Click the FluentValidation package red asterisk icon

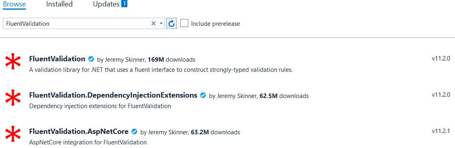click(x=13, y=62)
